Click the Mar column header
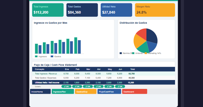This screenshot has height=107, width=203. coord(88,69)
